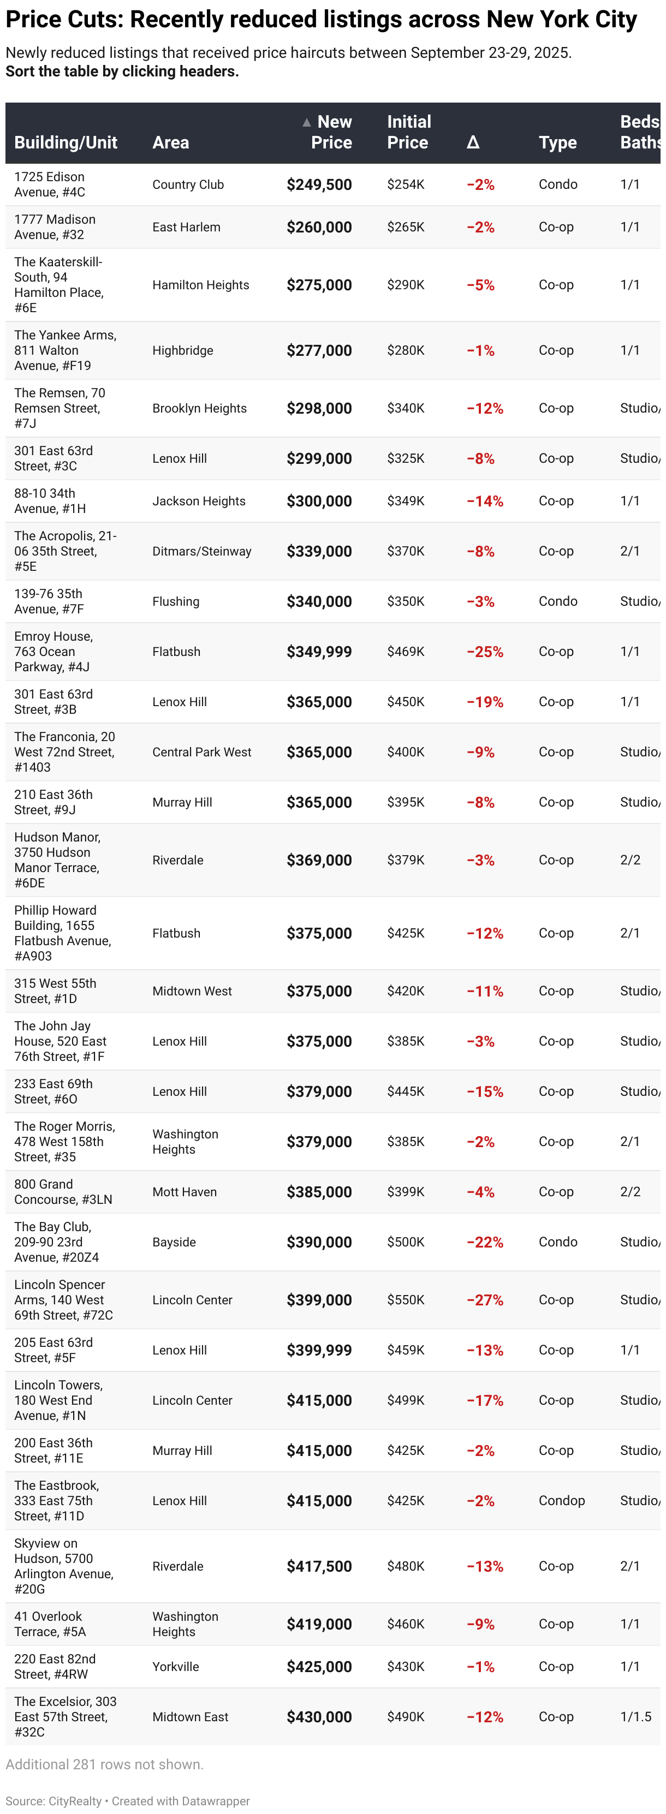
Task: Select The Excelsior, 303 East 57th row
Action: pos(65,1717)
